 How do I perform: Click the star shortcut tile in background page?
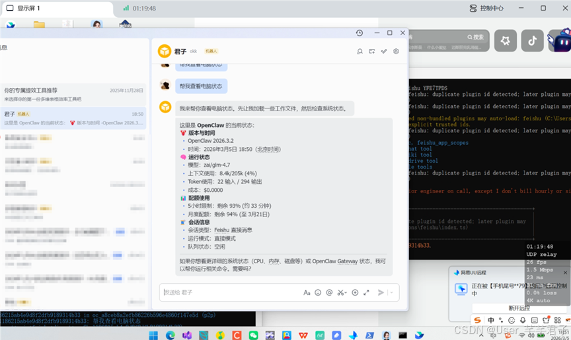(506, 40)
